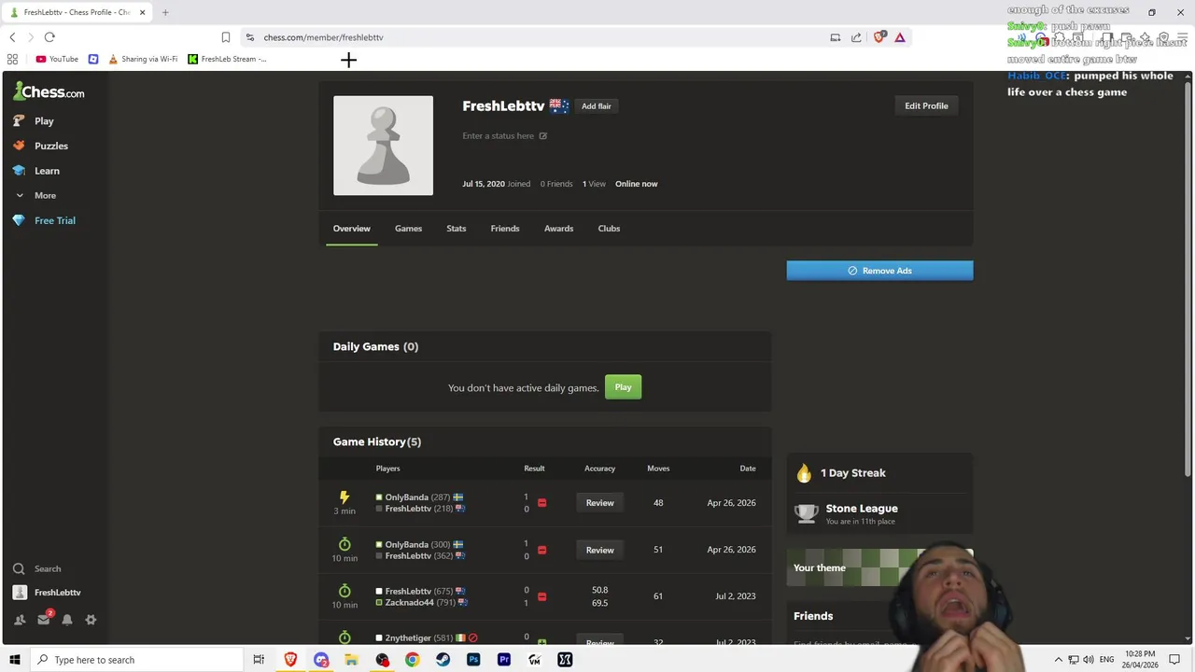Click the Remove Ads button
The height and width of the screenshot is (672, 1195).
[x=879, y=271]
